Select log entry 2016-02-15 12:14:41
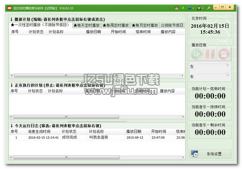This screenshot has height=169, width=242. pos(43,138)
